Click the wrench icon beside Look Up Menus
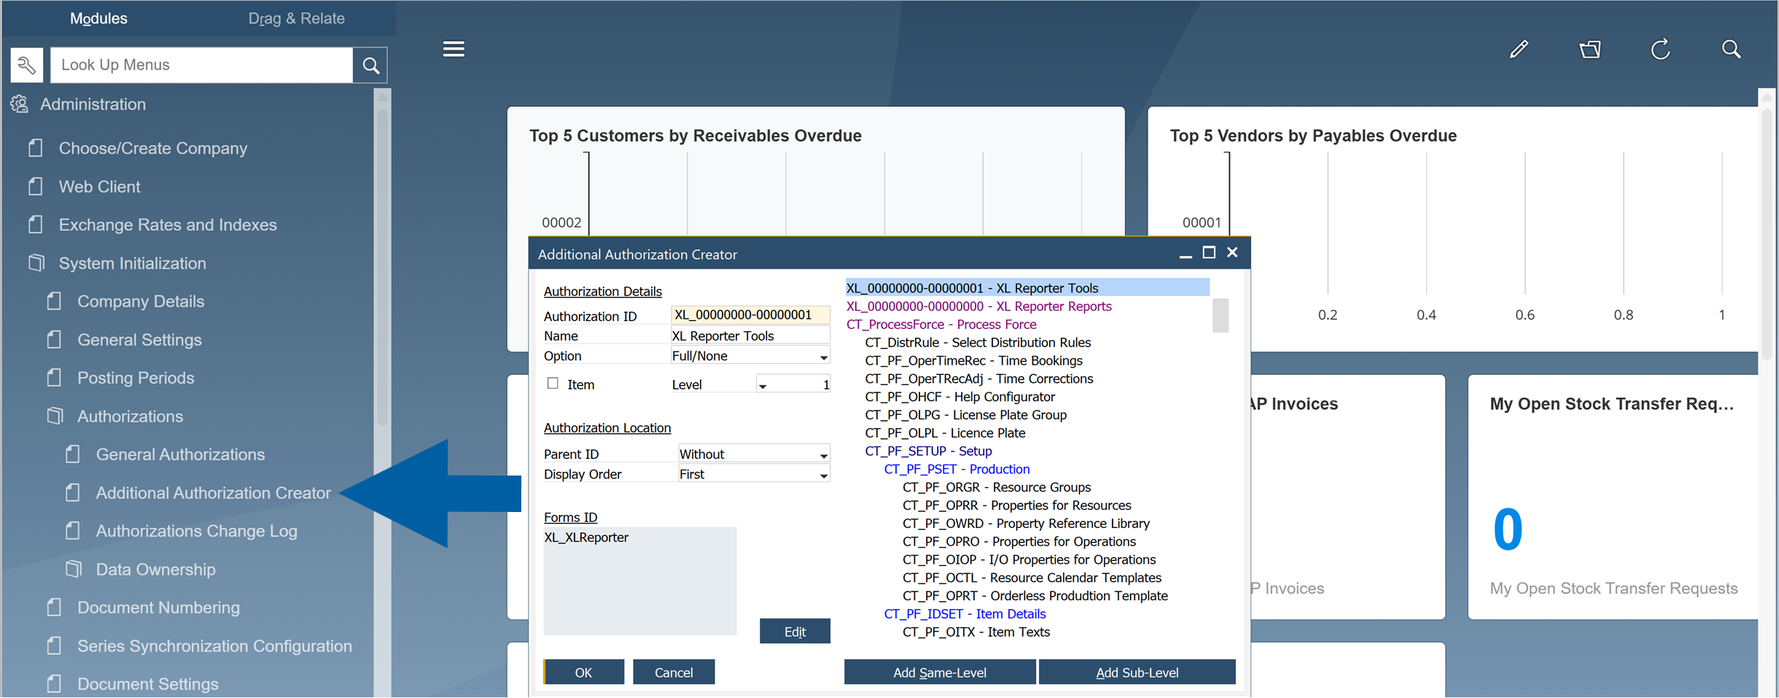 coord(26,64)
